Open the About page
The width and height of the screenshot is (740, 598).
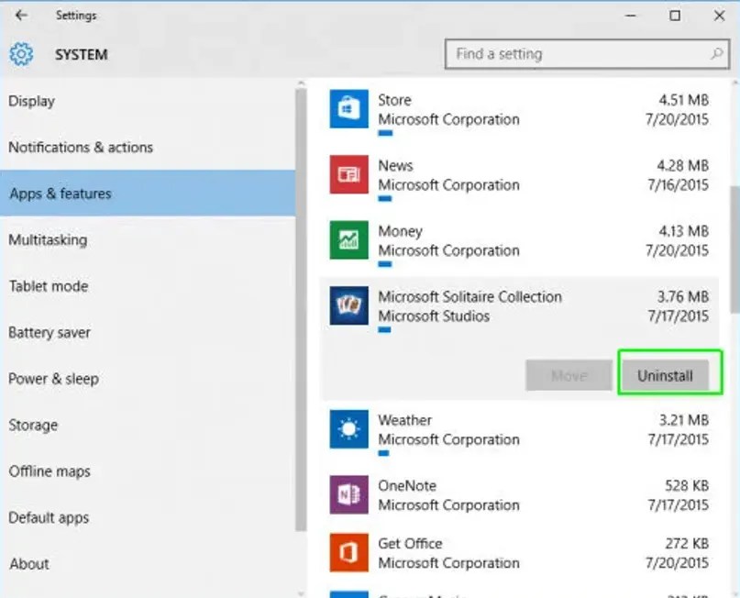pos(148,563)
